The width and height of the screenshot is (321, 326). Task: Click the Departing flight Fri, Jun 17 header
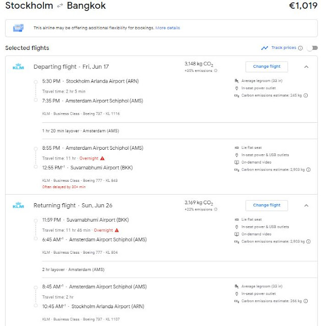71,67
